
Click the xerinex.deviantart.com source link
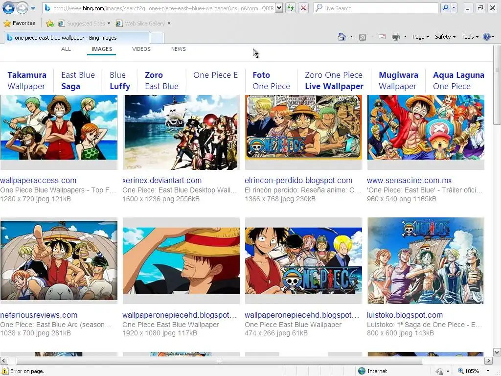coord(162,180)
